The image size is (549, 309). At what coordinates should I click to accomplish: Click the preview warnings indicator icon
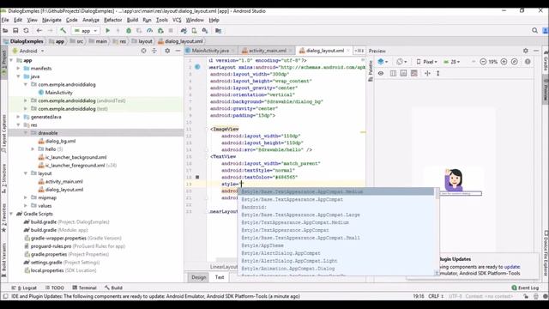528,62
